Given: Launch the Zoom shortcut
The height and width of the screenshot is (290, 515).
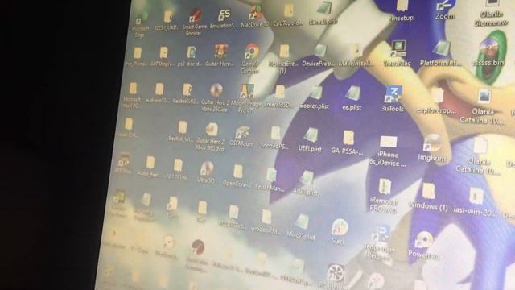Looking at the screenshot, I should pyautogui.click(x=445, y=10).
